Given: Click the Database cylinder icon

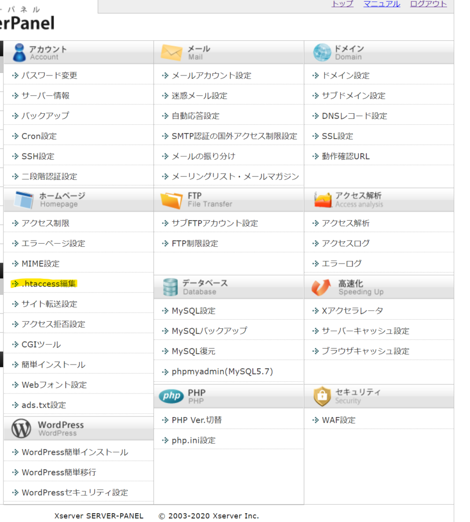Looking at the screenshot, I should pyautogui.click(x=170, y=287).
